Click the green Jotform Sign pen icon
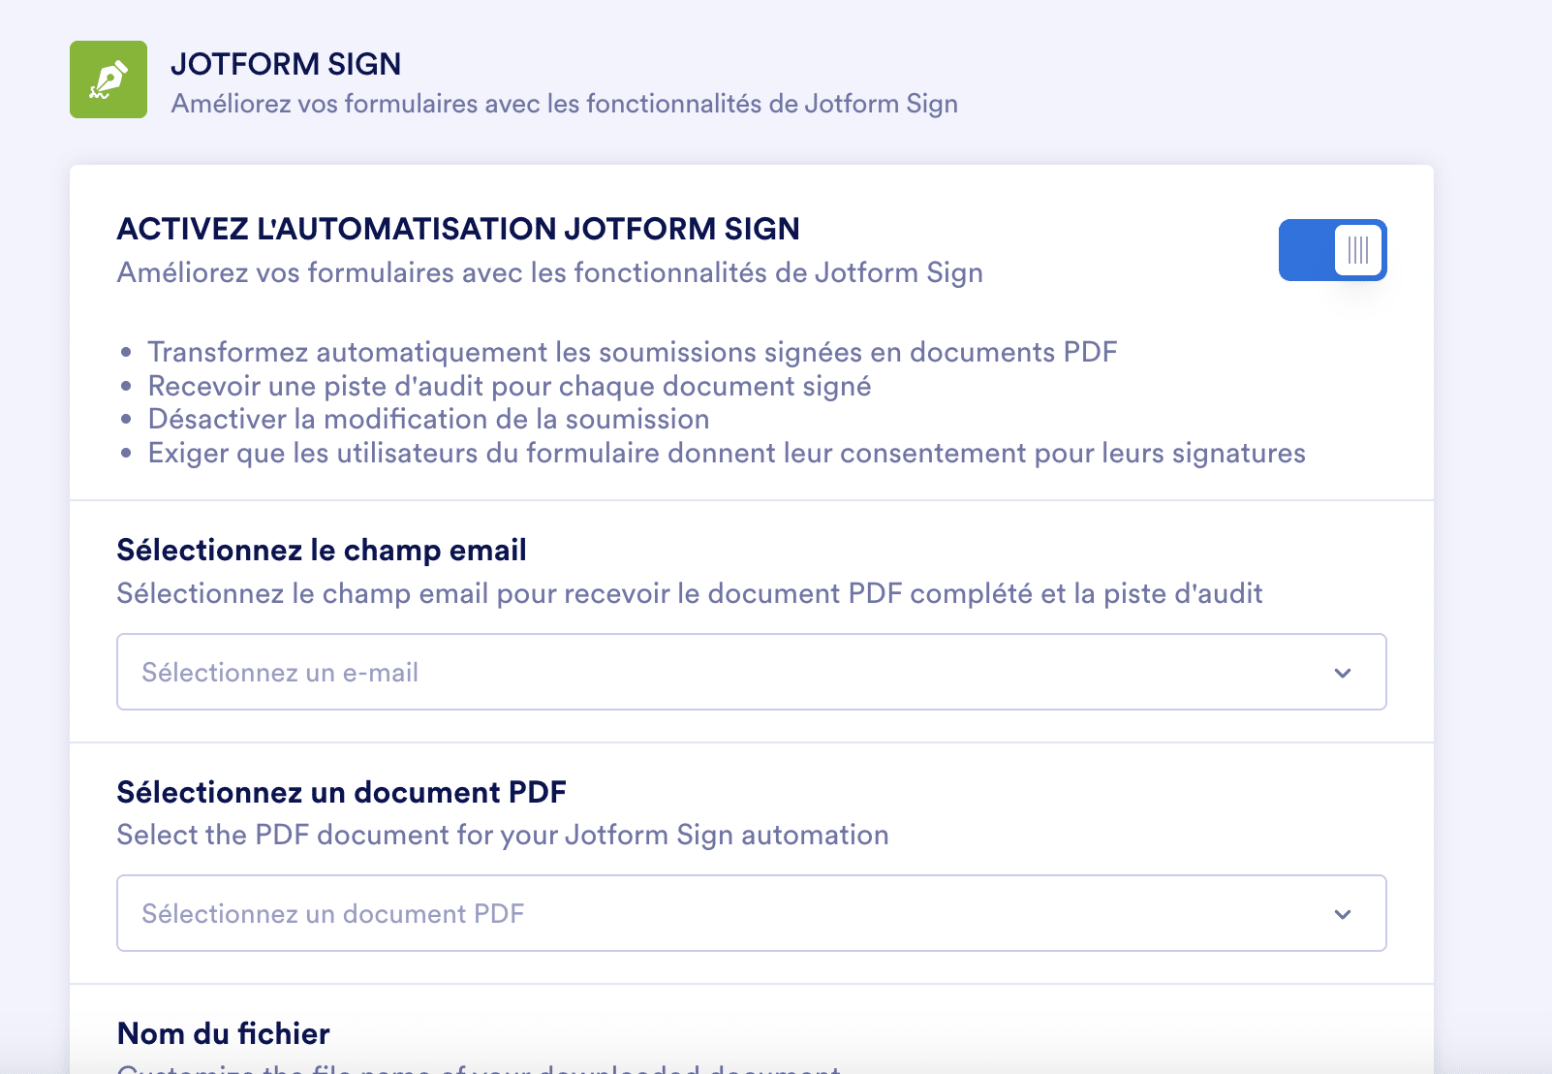 pos(109,79)
